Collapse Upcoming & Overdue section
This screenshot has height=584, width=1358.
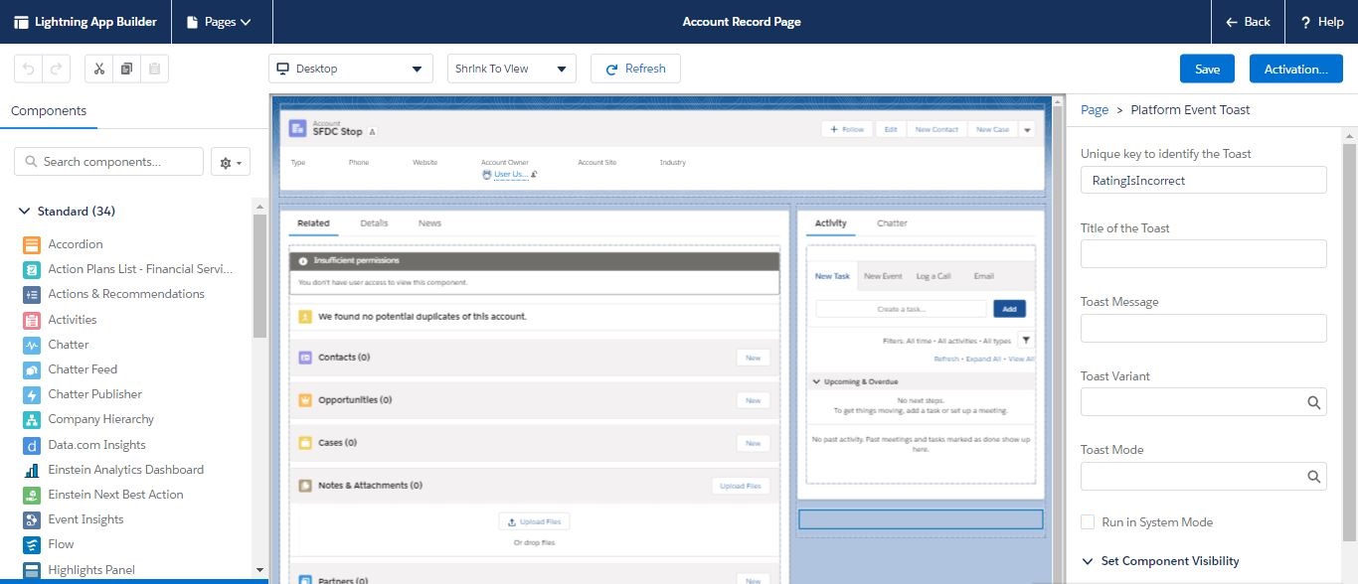tap(817, 381)
